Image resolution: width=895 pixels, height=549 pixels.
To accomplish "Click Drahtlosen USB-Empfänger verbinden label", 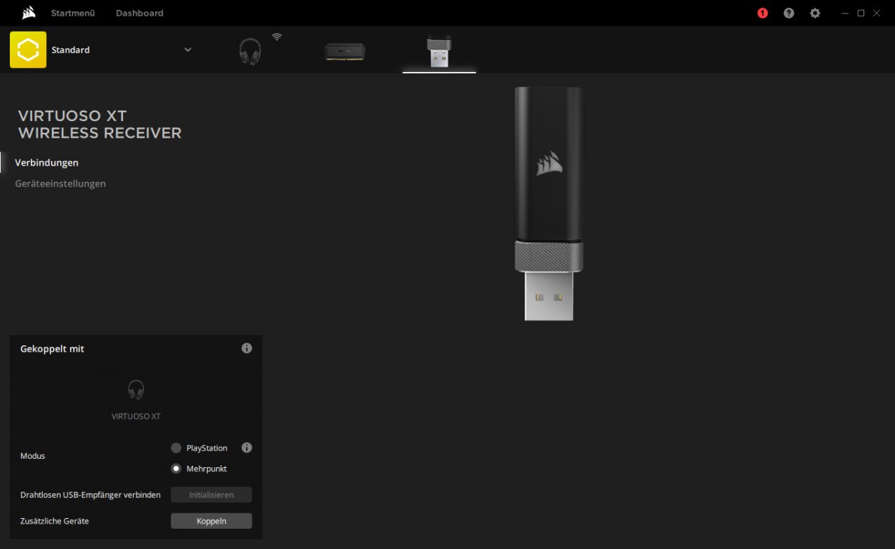I will (90, 495).
